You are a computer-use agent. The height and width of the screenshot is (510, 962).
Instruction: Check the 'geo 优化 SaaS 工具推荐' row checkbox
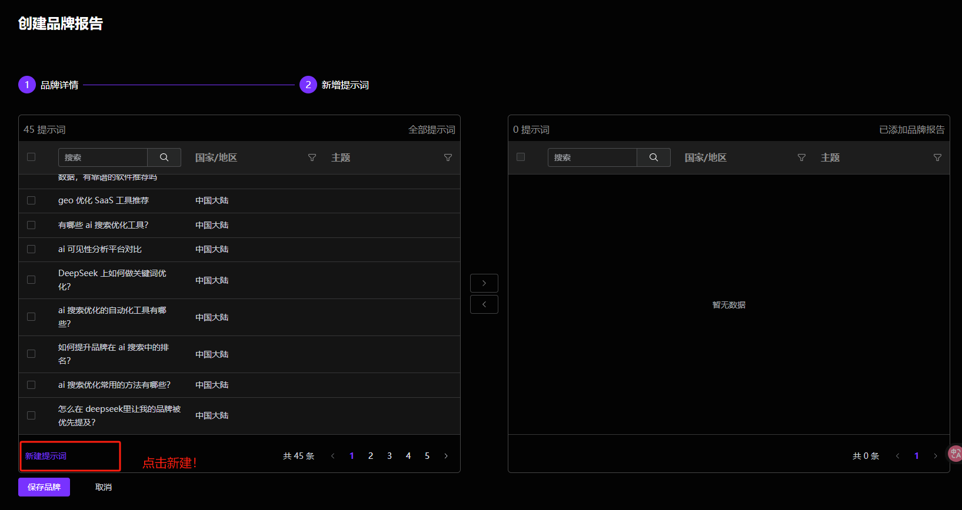(x=31, y=200)
